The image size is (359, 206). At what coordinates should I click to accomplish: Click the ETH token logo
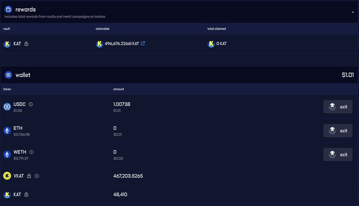[x=7, y=131]
